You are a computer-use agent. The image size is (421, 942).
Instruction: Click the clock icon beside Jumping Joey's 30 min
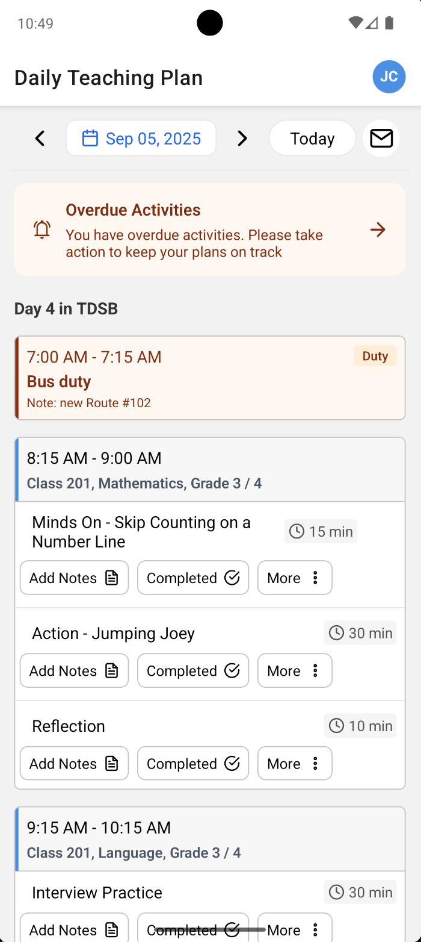pos(336,632)
